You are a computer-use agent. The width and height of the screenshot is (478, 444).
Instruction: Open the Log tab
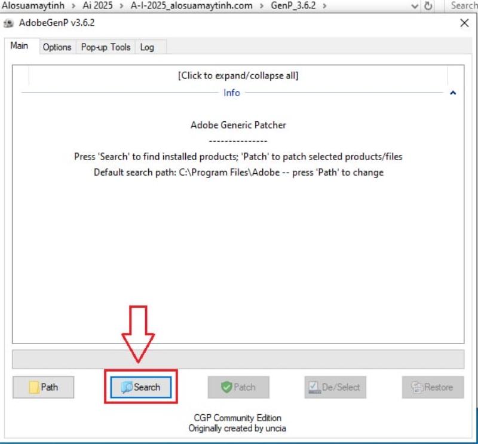[147, 47]
